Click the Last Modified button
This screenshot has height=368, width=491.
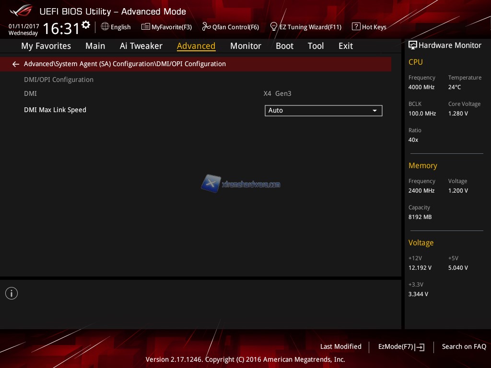[x=340, y=346]
